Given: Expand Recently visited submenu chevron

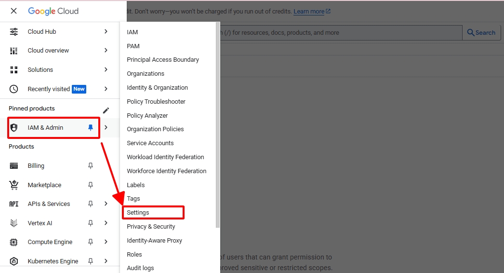Looking at the screenshot, I should (106, 89).
